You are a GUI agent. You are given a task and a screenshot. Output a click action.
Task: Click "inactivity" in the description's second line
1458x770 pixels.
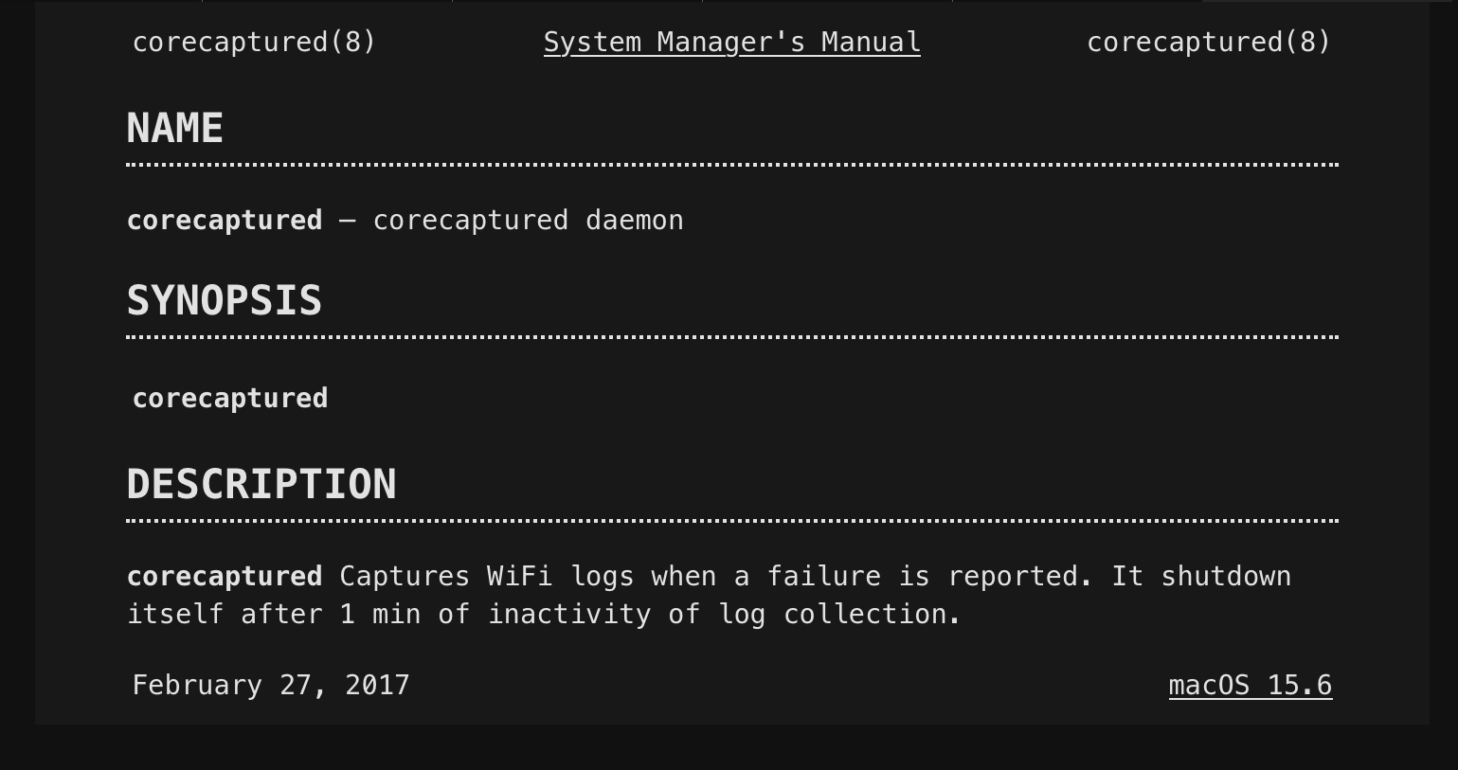569,615
